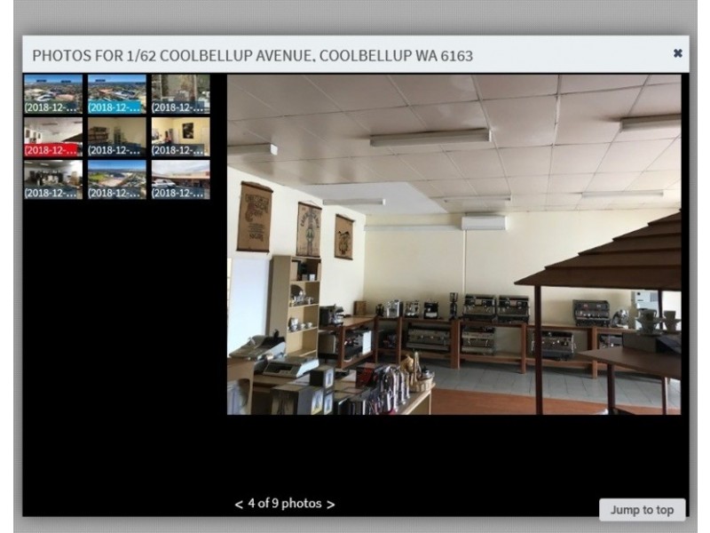Select the current thumbnail with red date label
Screen dimensions: 710x533
(53, 137)
